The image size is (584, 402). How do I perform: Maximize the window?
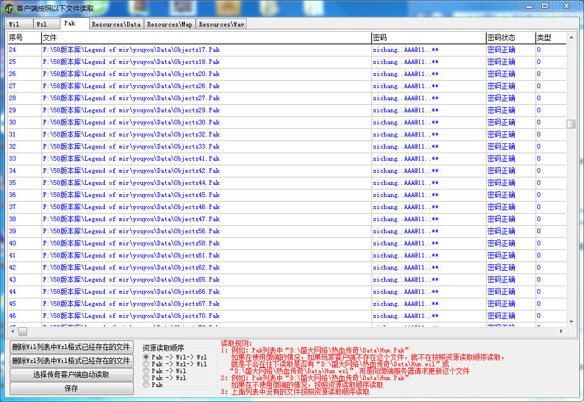pos(544,6)
